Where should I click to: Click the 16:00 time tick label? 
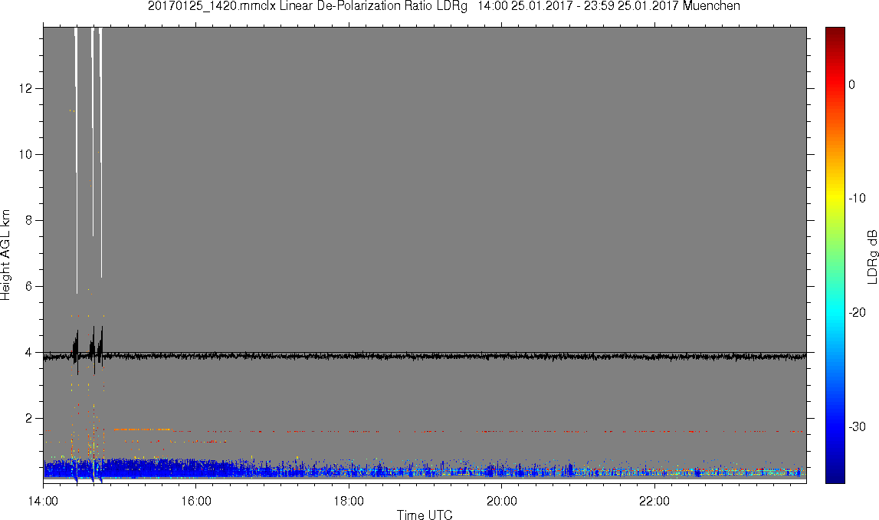[x=196, y=501]
